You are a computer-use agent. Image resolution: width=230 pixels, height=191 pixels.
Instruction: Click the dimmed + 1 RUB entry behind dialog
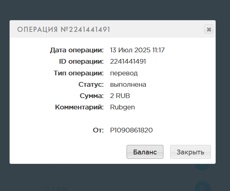57,188
